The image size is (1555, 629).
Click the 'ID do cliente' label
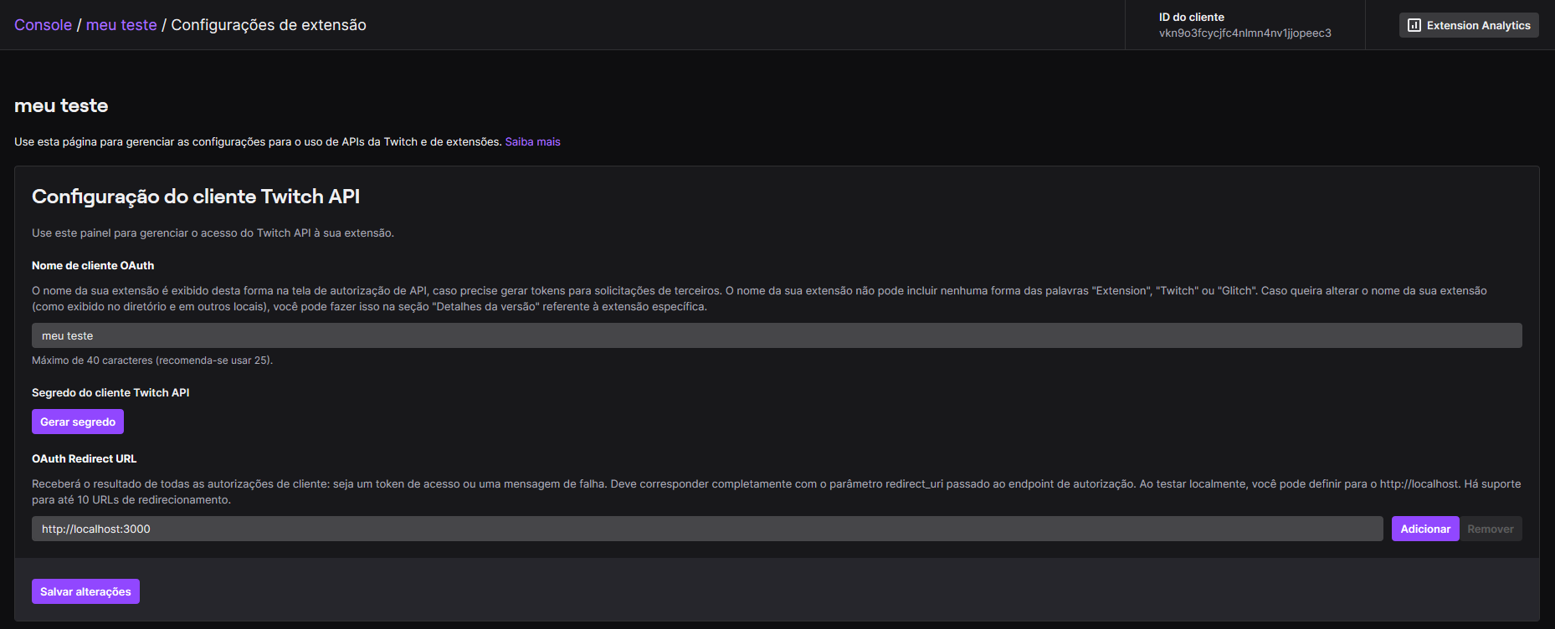coord(1192,17)
